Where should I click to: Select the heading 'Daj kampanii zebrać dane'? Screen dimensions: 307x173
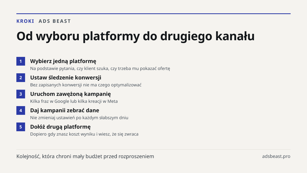point(65,110)
